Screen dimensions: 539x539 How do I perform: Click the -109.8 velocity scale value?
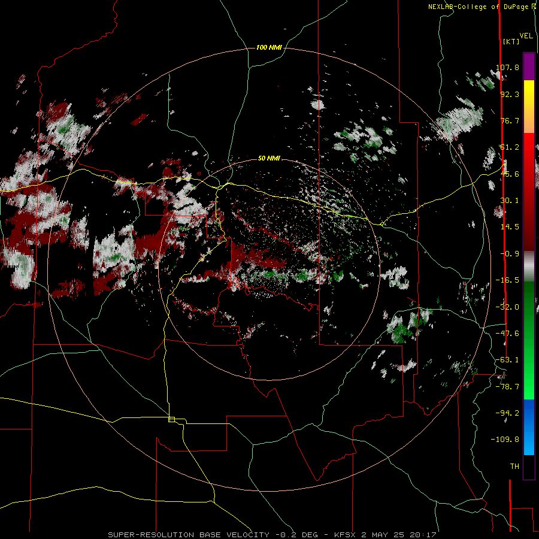point(505,440)
